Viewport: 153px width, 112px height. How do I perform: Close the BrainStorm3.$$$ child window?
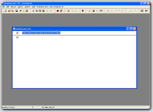point(135,29)
